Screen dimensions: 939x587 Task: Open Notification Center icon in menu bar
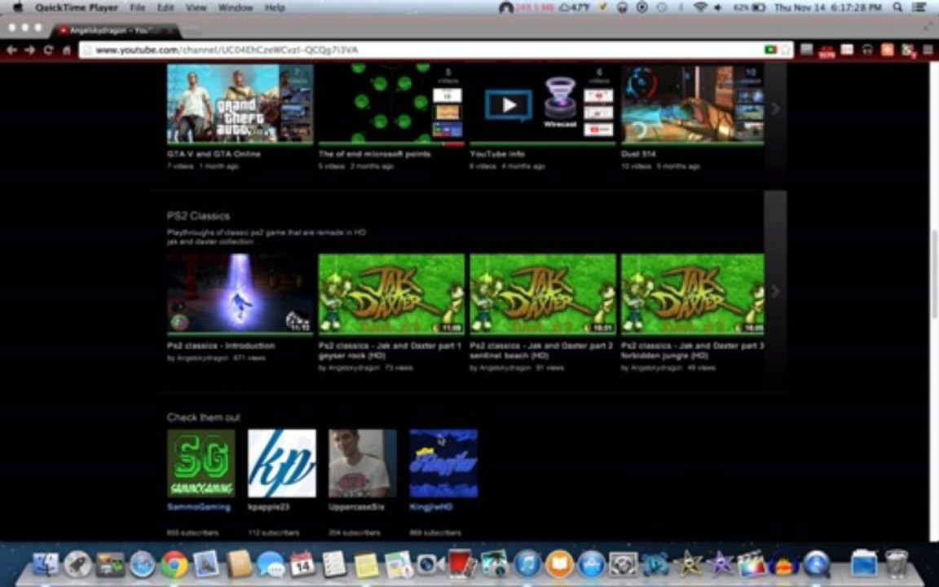click(919, 7)
